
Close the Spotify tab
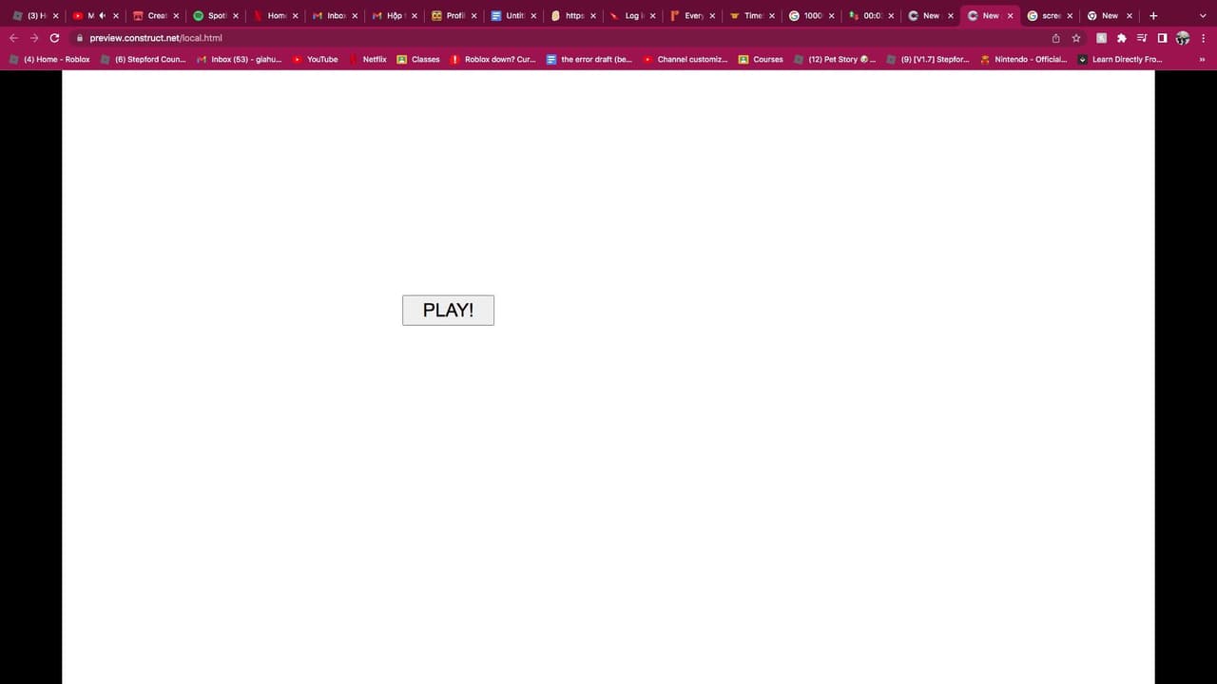(x=236, y=15)
